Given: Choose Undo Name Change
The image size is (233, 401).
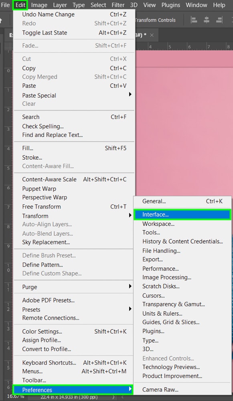Looking at the screenshot, I should pyautogui.click(x=74, y=14).
